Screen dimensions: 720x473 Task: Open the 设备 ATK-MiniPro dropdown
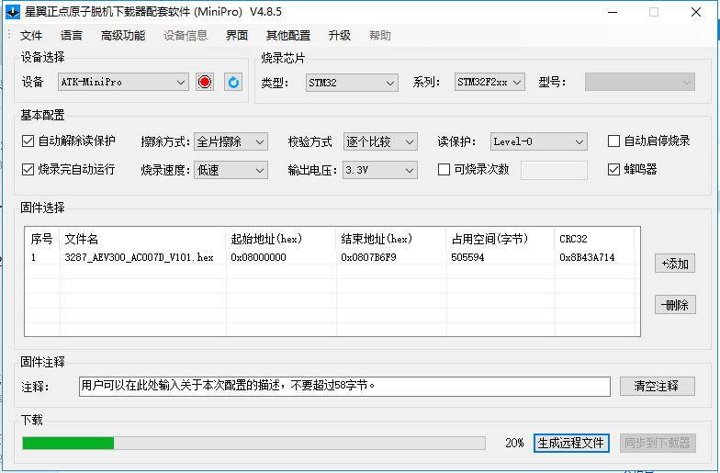coord(123,82)
